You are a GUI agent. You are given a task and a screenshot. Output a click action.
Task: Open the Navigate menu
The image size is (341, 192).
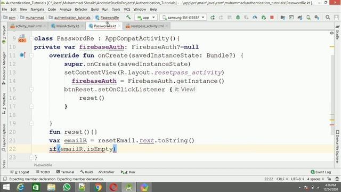[x=37, y=10]
